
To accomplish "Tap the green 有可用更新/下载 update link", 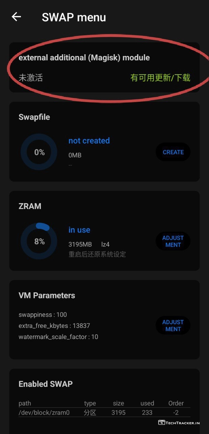I will pyautogui.click(x=160, y=78).
